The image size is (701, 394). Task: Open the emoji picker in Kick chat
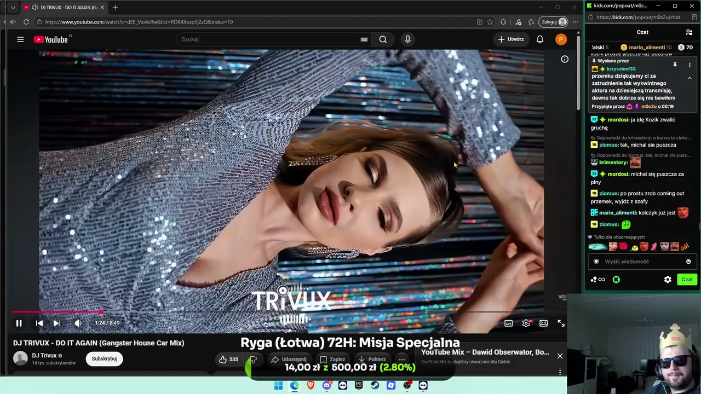688,262
